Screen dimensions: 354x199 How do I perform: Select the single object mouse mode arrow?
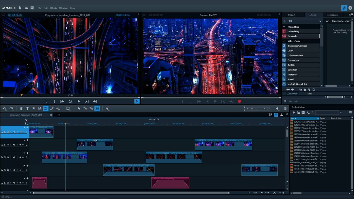(x=79, y=109)
